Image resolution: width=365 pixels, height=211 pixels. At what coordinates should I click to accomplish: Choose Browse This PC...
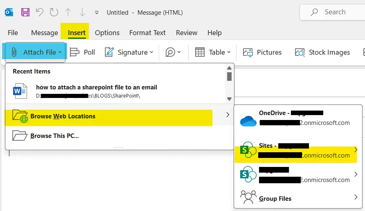119,136
